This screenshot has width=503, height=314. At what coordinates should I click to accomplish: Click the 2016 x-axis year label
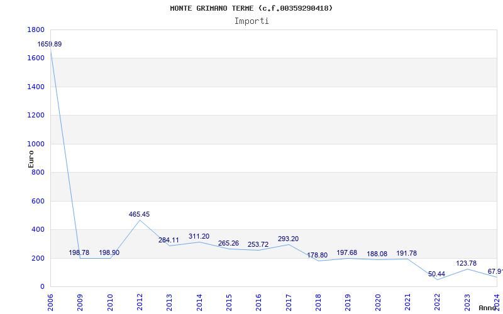259,303
